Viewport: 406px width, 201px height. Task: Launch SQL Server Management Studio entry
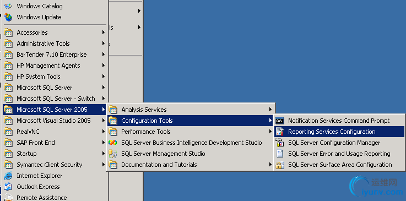click(x=190, y=154)
